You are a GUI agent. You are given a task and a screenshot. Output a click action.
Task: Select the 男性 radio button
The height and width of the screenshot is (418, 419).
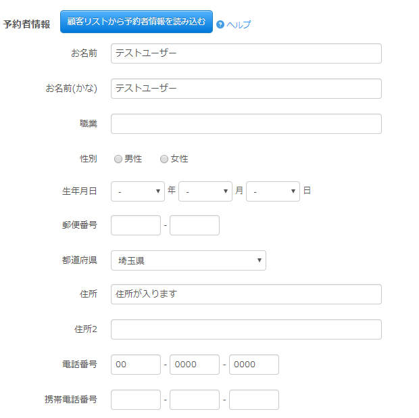click(118, 159)
